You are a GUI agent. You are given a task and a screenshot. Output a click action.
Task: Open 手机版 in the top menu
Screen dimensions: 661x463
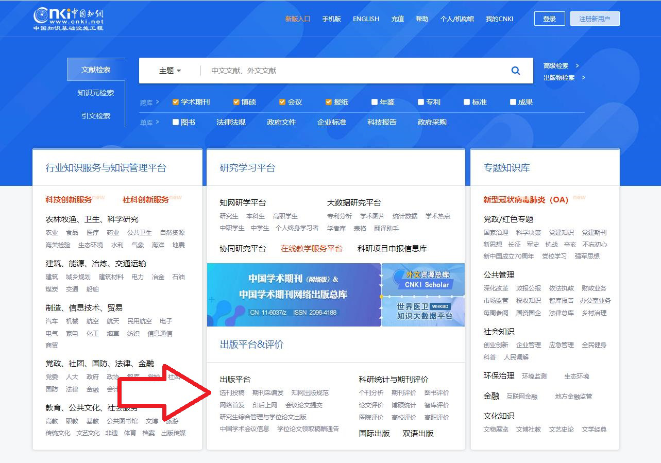point(331,19)
